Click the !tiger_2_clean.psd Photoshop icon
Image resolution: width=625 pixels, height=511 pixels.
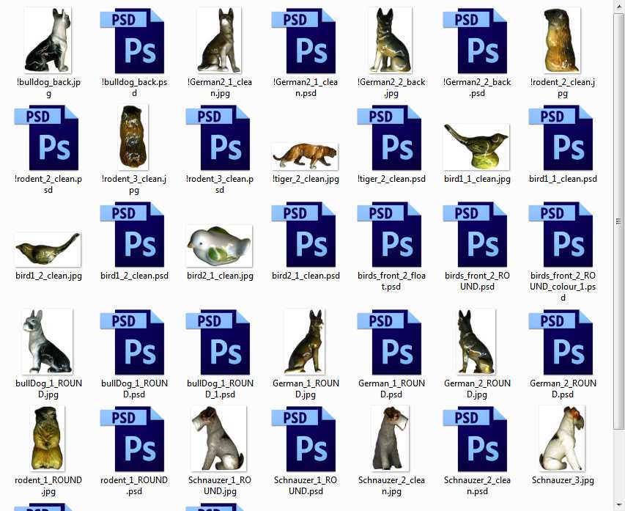[389, 138]
